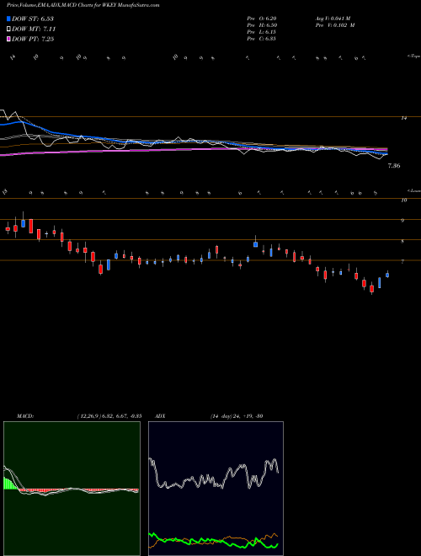
Task: Click the 'Avg V: 0.041 M' volume value
Action: tap(333, 19)
